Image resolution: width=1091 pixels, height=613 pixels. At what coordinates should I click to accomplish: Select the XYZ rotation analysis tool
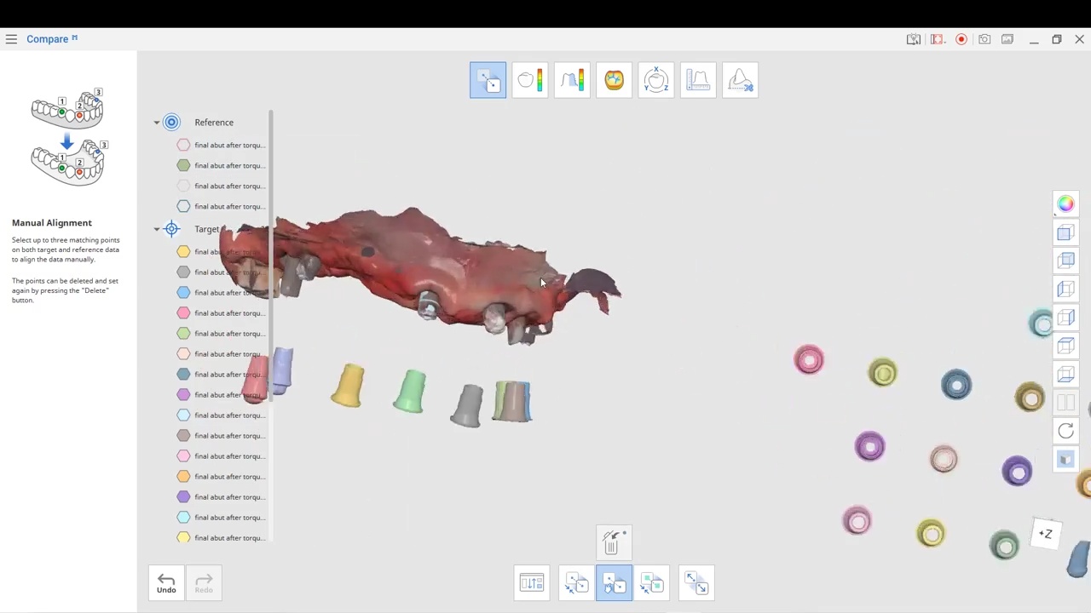pos(655,80)
